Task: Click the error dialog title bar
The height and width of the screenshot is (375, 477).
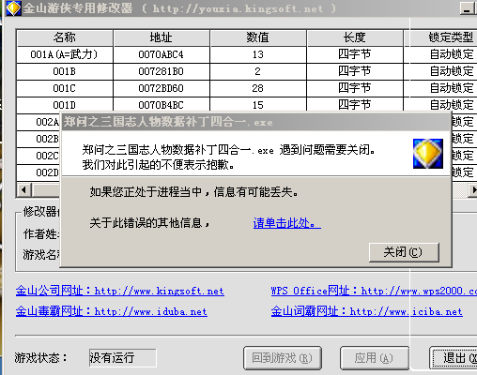Action: tap(255, 122)
